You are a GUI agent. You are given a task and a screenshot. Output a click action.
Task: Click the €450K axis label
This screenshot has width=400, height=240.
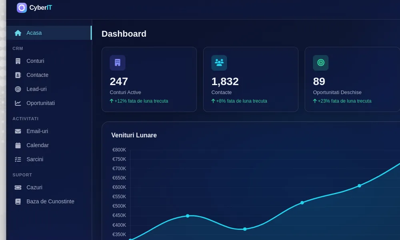[119, 216]
